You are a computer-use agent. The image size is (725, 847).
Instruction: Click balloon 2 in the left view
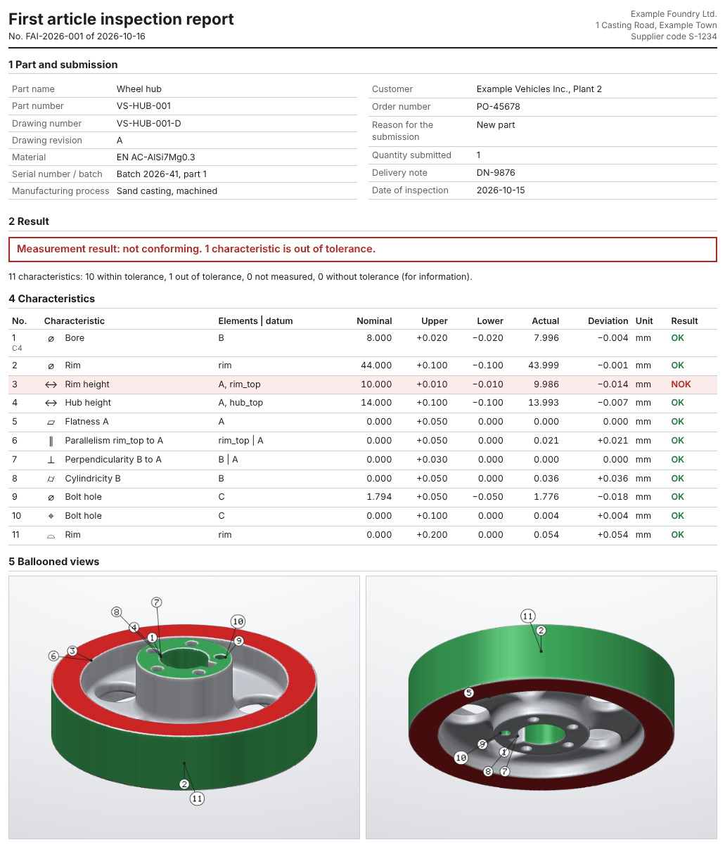pos(184,784)
